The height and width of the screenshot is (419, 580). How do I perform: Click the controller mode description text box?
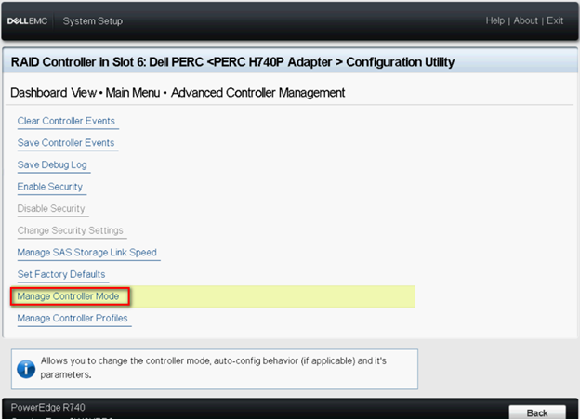pos(215,369)
